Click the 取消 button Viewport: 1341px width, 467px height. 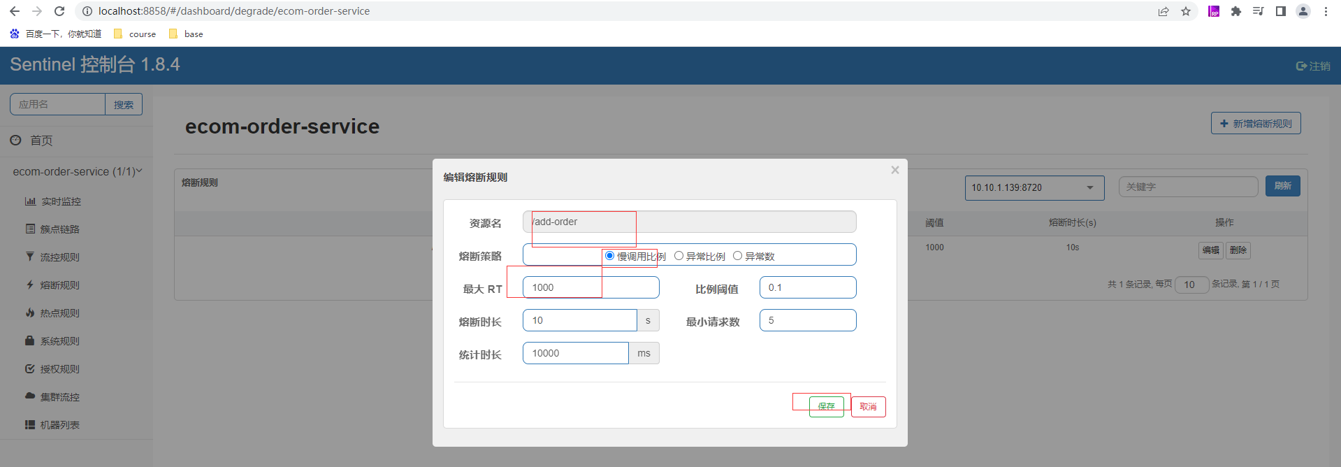pyautogui.click(x=869, y=406)
